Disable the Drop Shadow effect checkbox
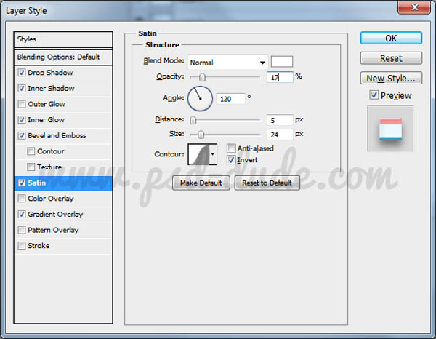 pyautogui.click(x=22, y=73)
